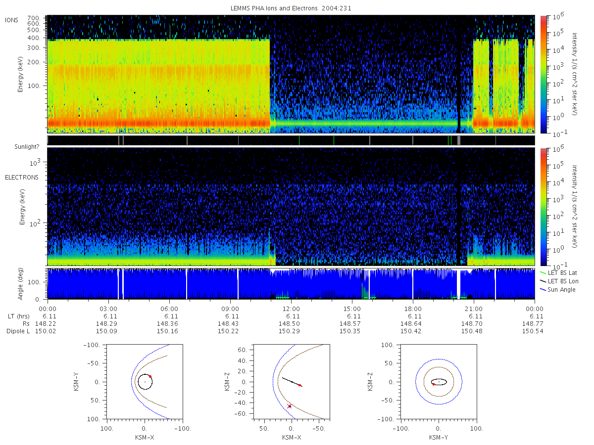
Task: Click the ions intensity color bar
Action: click(x=543, y=74)
